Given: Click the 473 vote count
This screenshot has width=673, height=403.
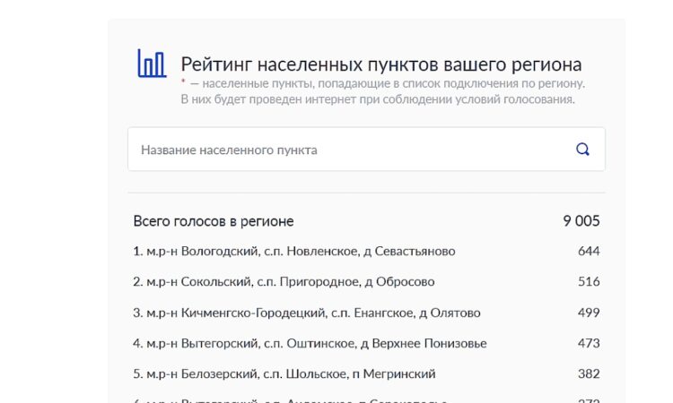Looking at the screenshot, I should tap(589, 343).
